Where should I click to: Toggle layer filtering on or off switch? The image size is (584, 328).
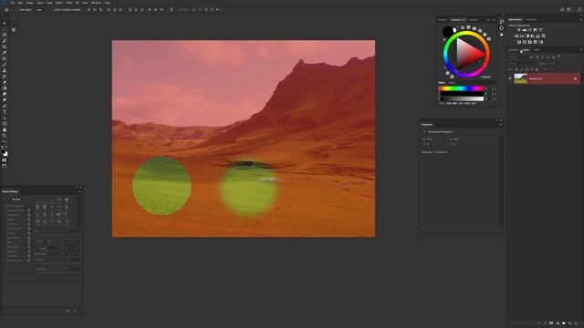pos(559,56)
